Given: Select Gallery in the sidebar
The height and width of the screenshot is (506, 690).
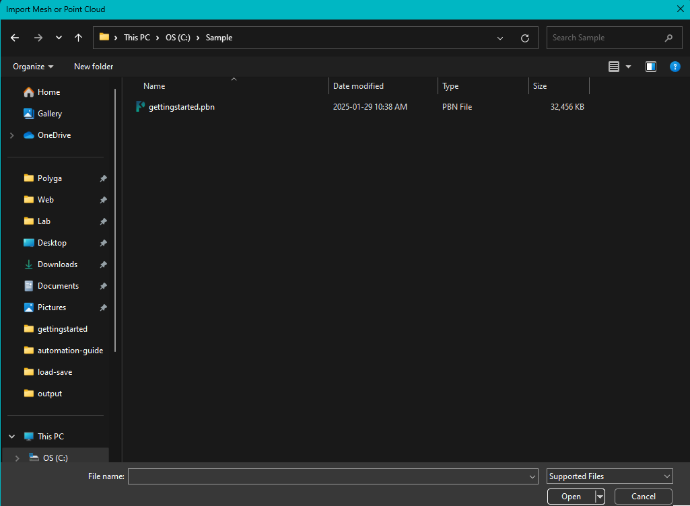Looking at the screenshot, I should pos(50,113).
